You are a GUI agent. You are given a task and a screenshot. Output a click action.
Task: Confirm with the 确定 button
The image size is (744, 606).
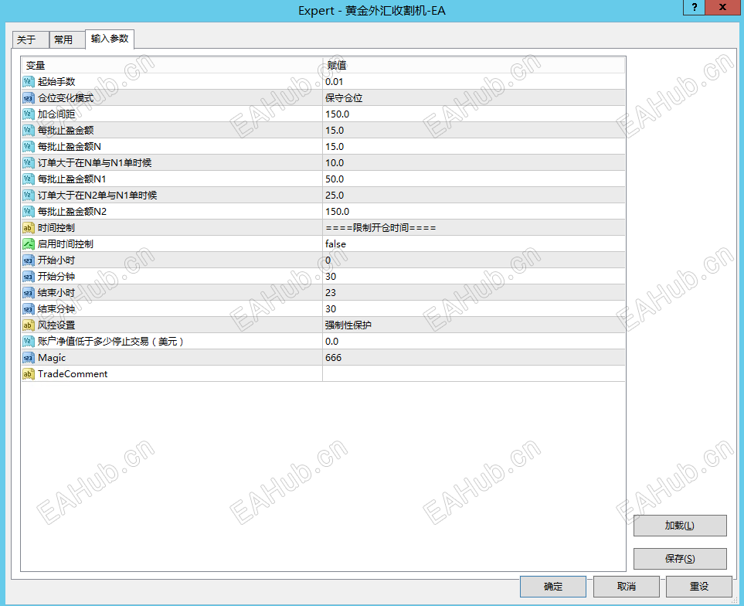[x=552, y=587]
